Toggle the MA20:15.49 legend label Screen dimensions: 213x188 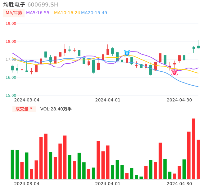point(94,13)
